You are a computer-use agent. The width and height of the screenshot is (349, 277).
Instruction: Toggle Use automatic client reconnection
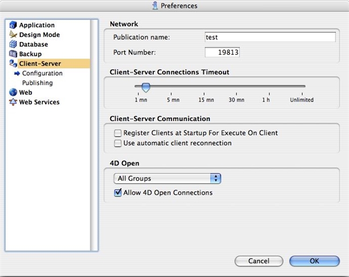pos(118,143)
